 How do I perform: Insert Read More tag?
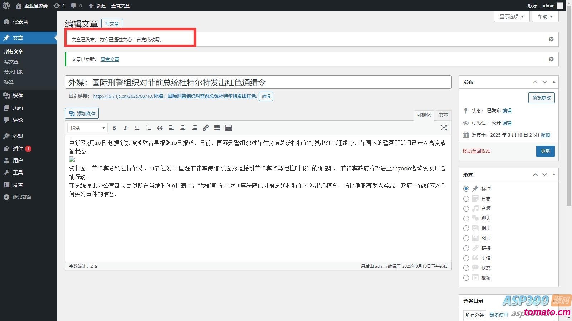pos(217,128)
